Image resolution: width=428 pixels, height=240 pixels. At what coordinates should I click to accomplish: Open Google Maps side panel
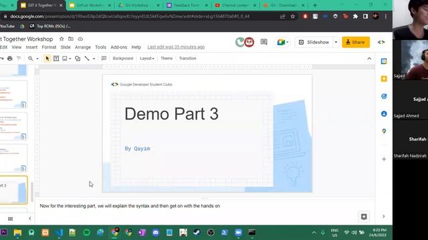(x=384, y=131)
